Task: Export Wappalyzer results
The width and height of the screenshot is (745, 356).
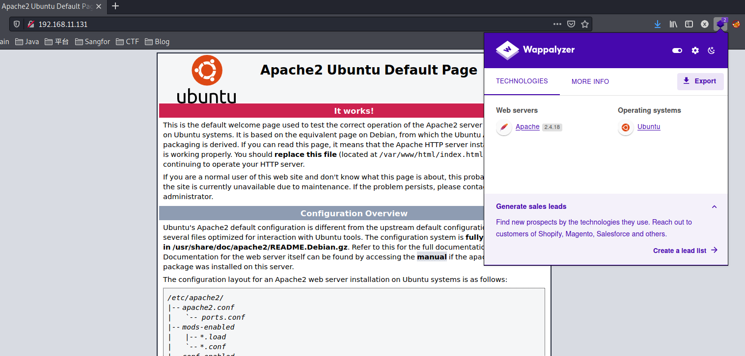Action: tap(700, 81)
